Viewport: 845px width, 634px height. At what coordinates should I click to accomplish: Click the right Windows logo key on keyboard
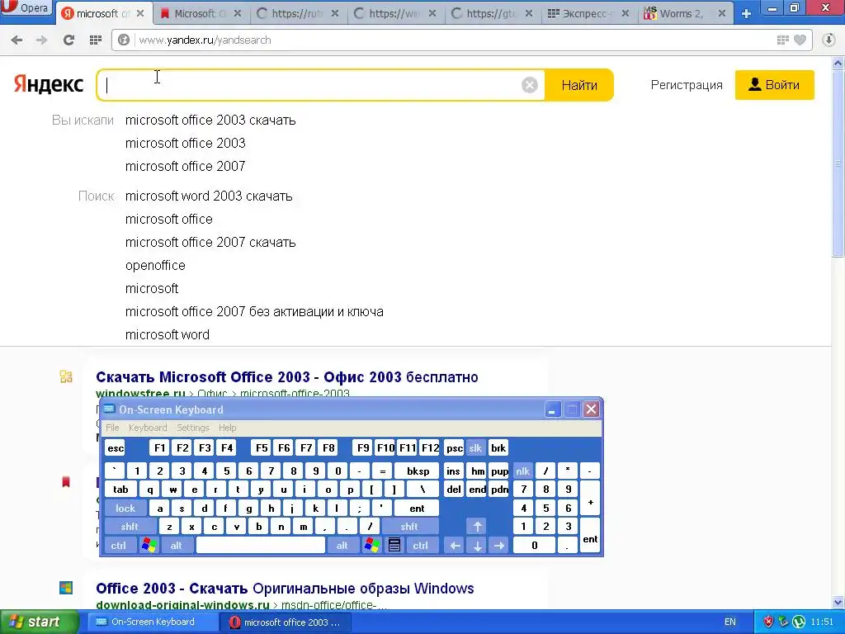pyautogui.click(x=371, y=545)
